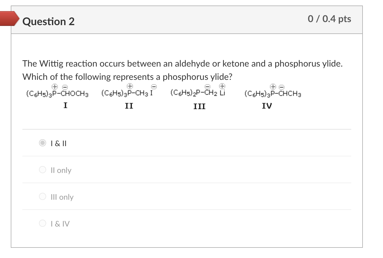Click the 'II only' answer label text

click(61, 170)
